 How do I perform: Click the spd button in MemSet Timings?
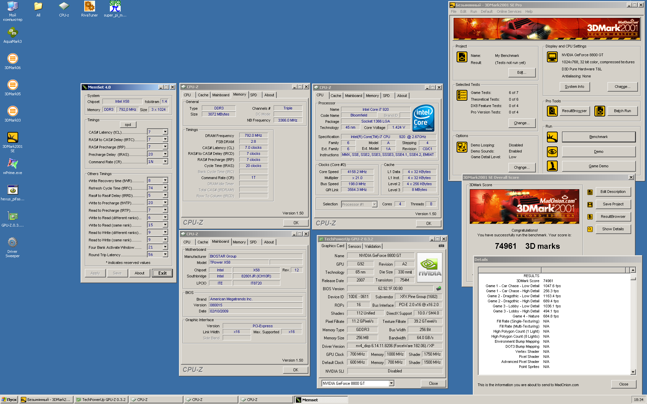click(128, 125)
